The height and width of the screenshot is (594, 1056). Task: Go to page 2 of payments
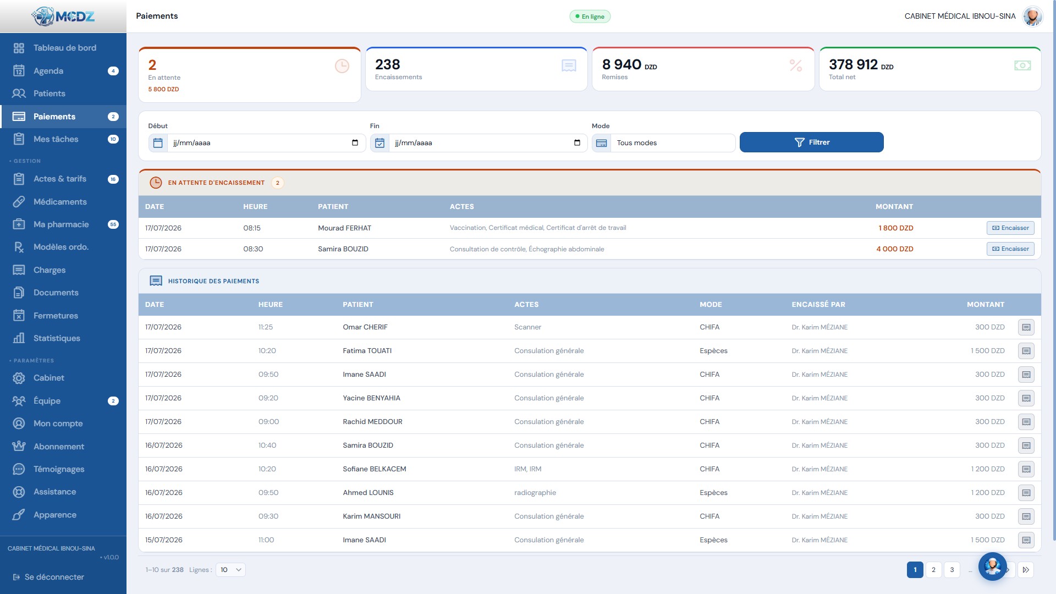(x=933, y=570)
